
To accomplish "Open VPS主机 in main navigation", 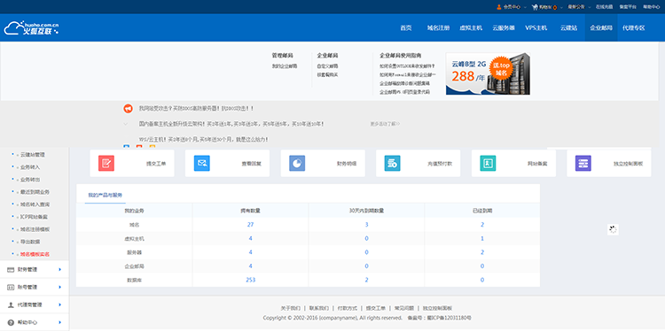I will 536,28.
